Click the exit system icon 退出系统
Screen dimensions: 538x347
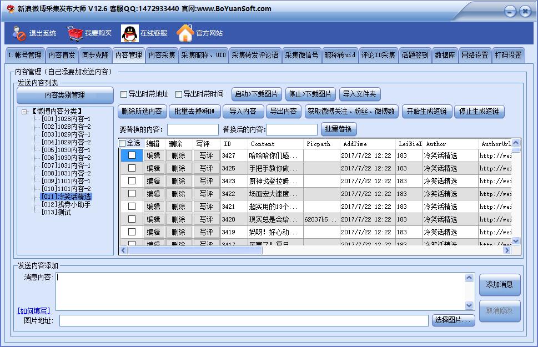click(19, 33)
